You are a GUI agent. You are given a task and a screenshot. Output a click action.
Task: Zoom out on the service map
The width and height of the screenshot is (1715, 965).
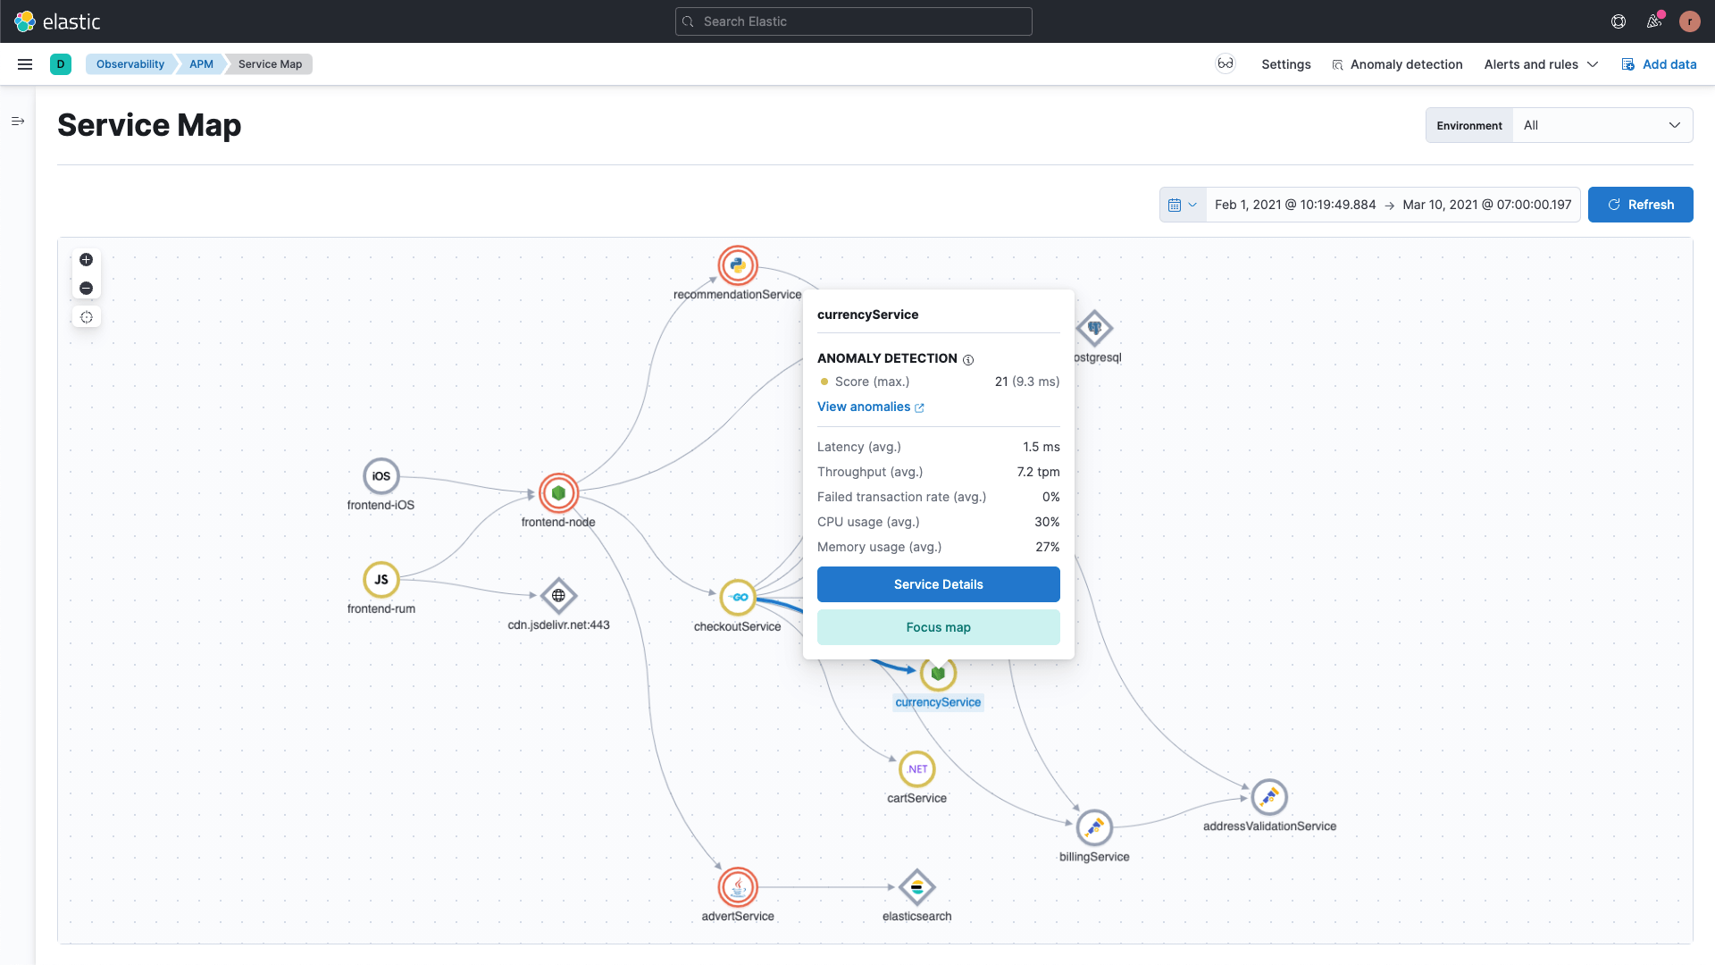coord(87,288)
